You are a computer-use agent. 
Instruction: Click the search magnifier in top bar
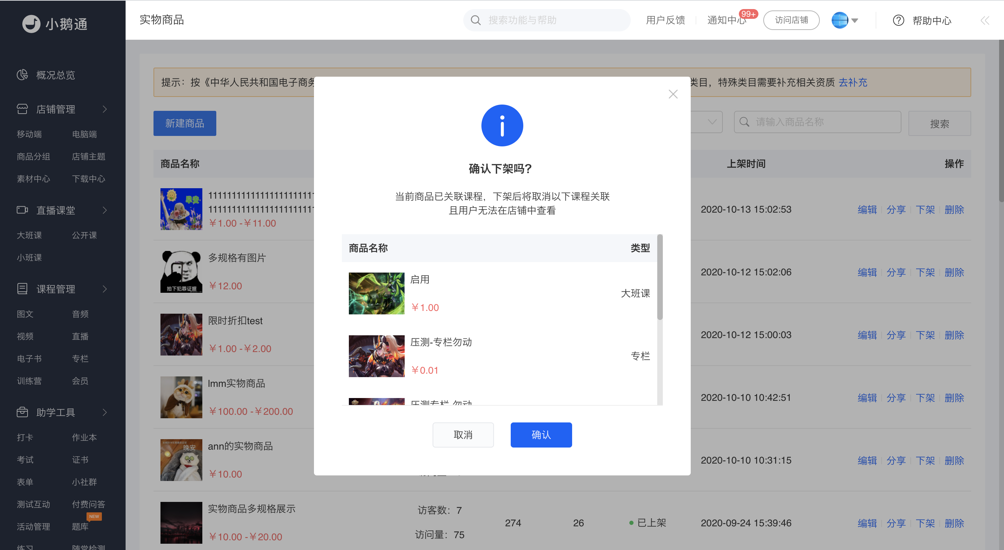click(475, 20)
